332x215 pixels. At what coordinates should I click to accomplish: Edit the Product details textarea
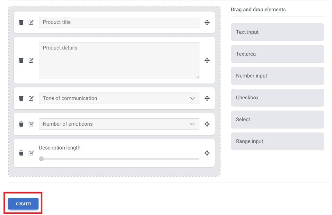pyautogui.click(x=31, y=60)
